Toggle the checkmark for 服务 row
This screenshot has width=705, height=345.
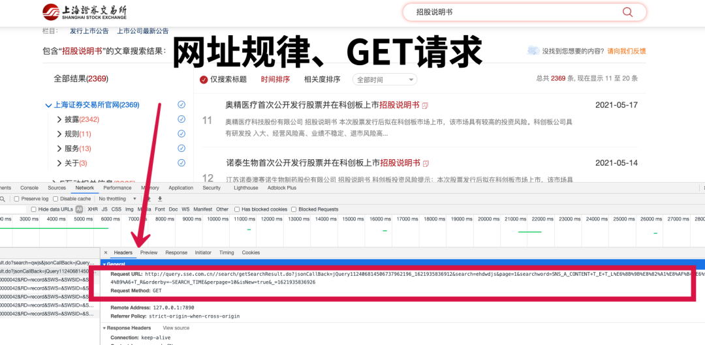(x=181, y=148)
